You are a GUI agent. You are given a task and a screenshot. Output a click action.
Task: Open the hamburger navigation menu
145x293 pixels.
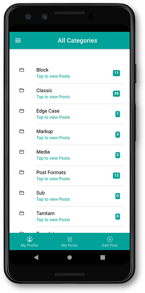[18, 40]
